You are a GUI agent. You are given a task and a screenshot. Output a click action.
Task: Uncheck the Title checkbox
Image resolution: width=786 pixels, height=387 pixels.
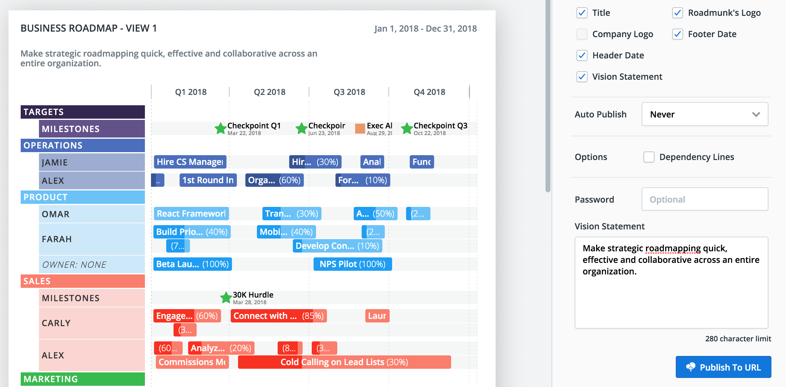(x=581, y=13)
